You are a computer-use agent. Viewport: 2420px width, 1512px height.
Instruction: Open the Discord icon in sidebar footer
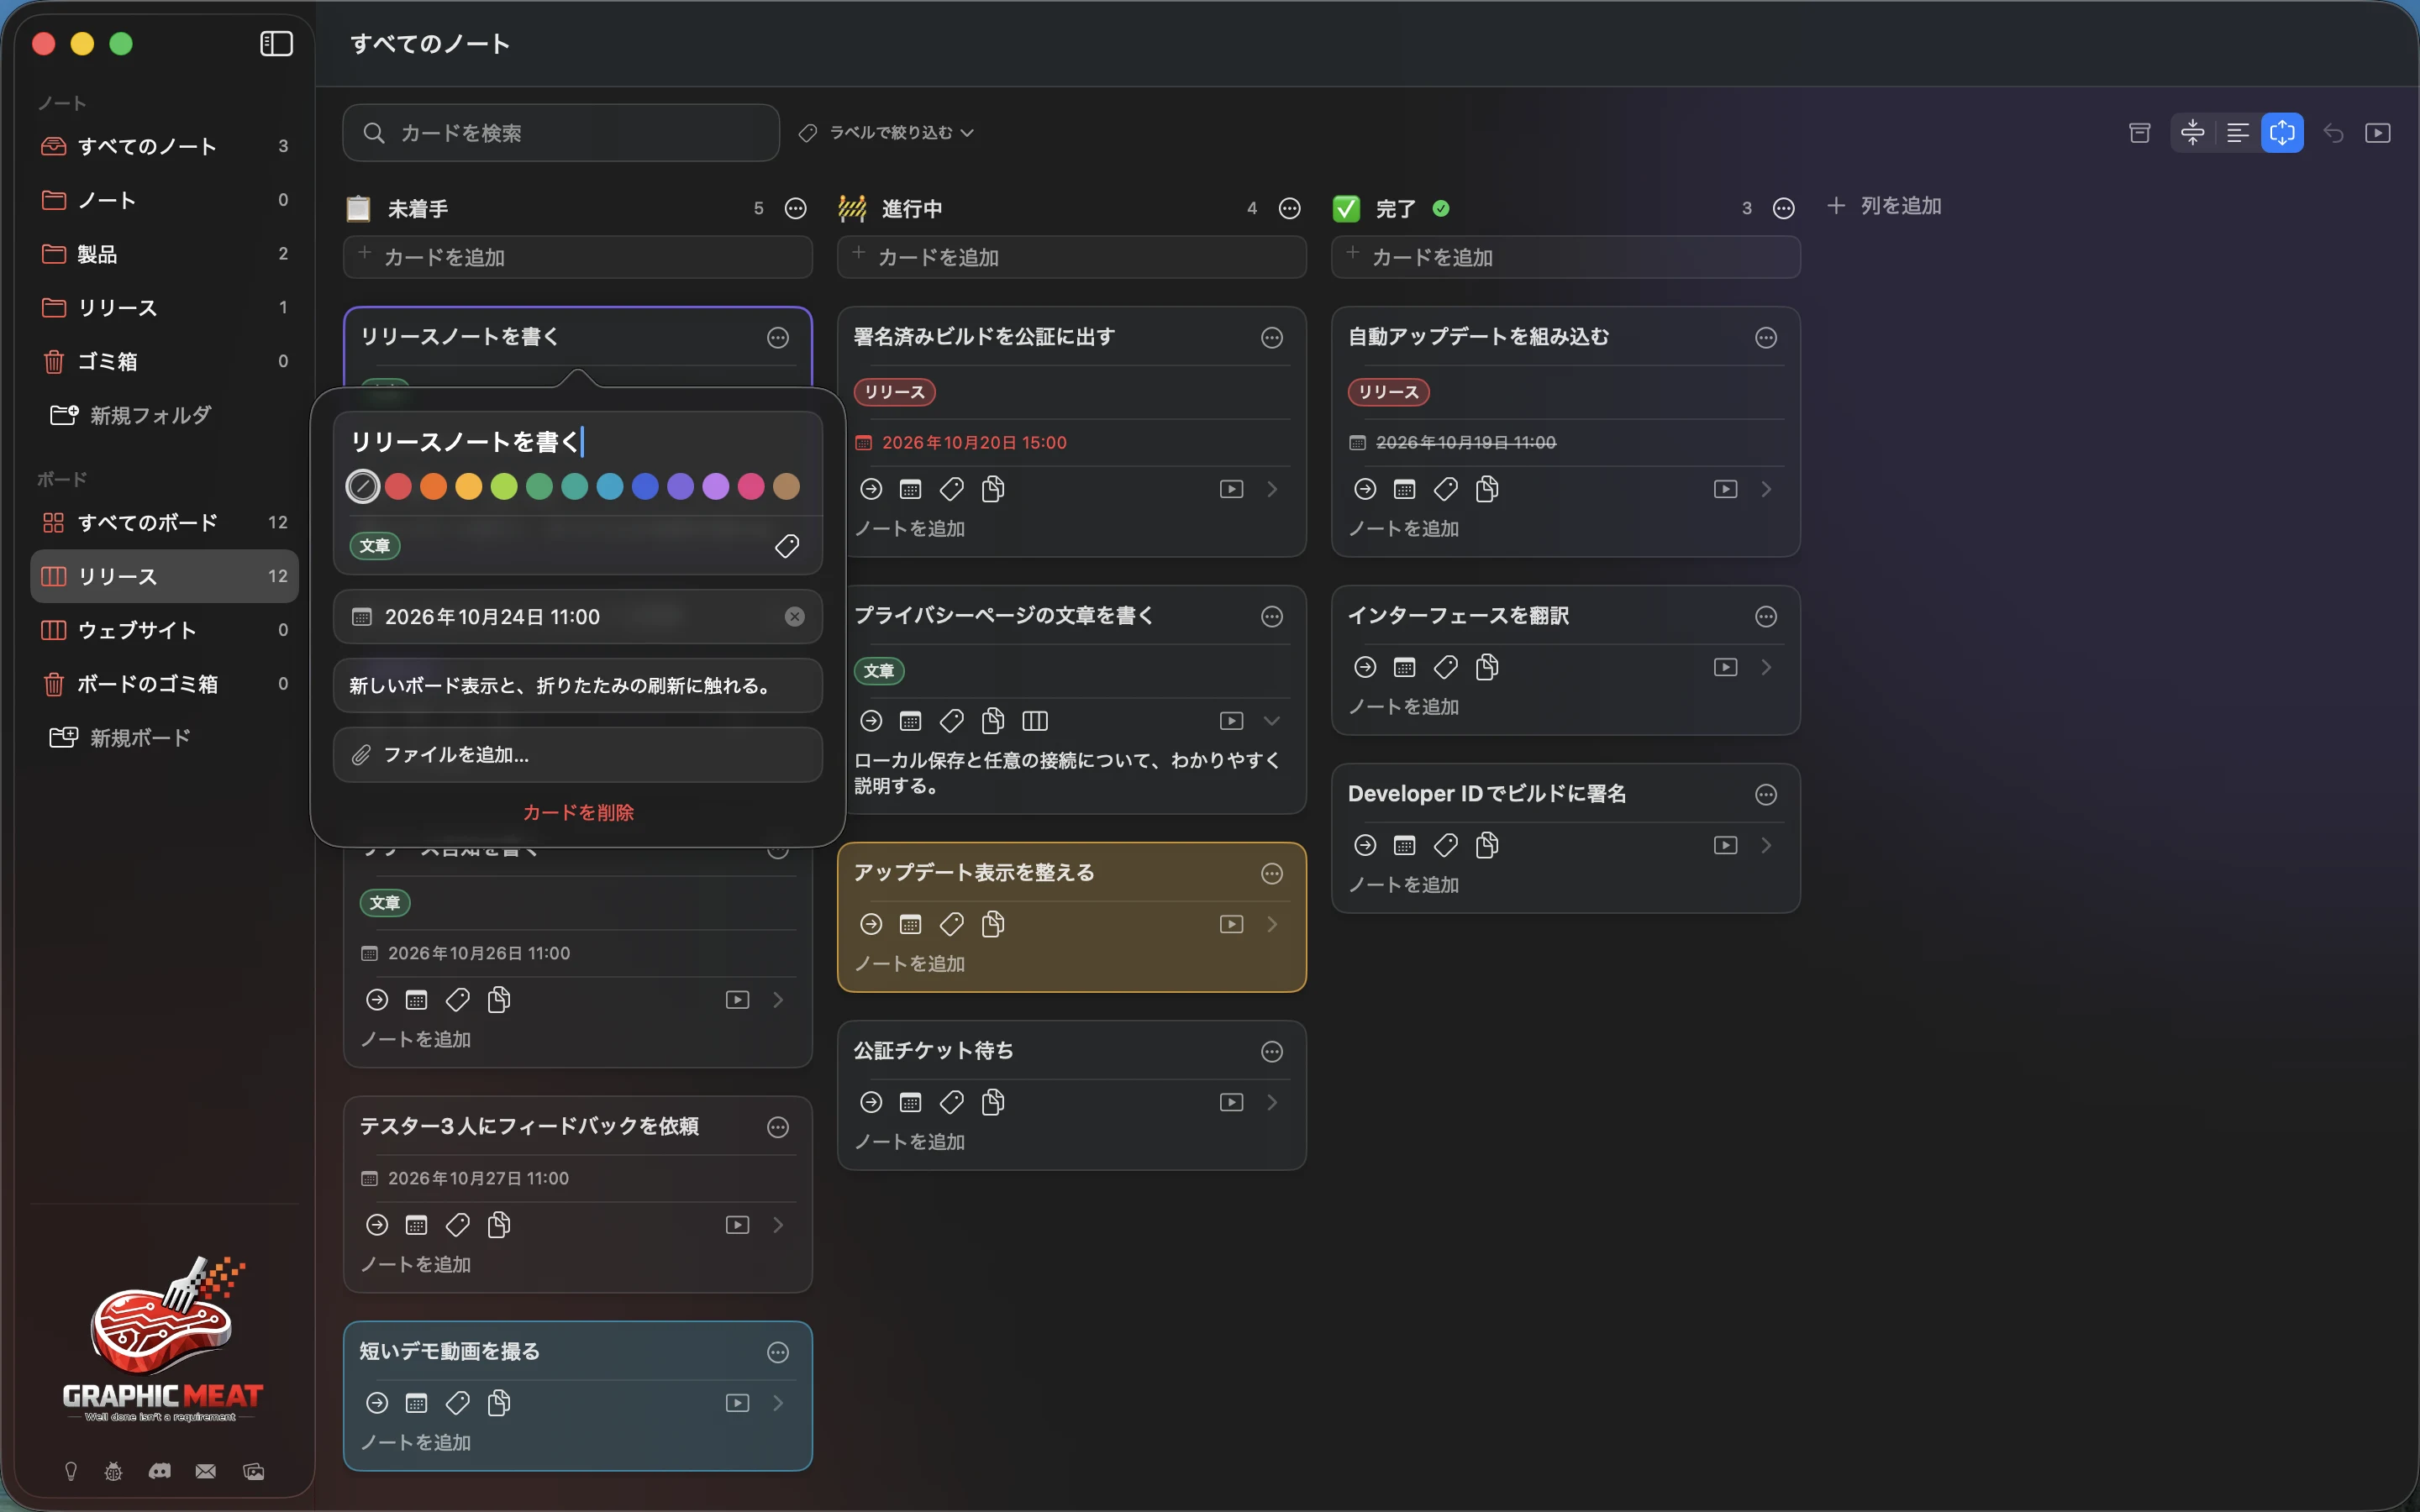click(160, 1471)
